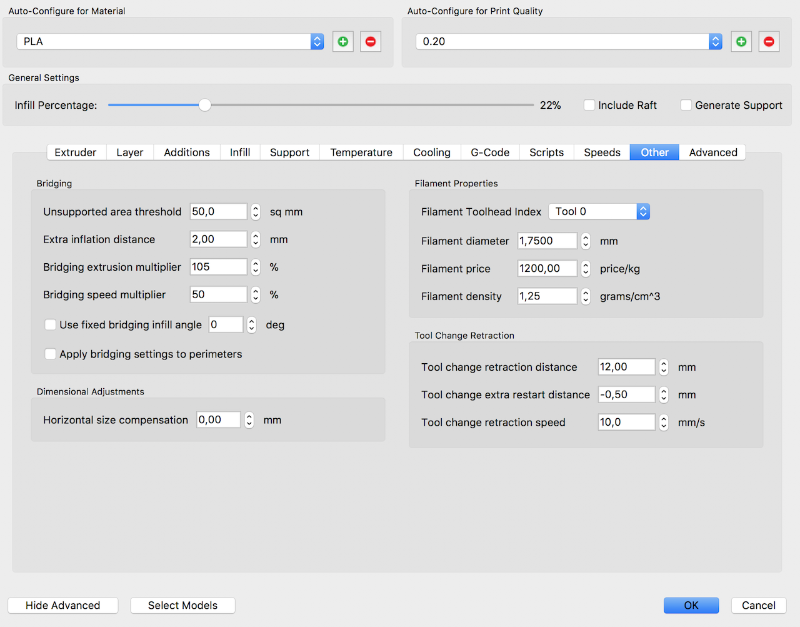
Task: Click stepper for Tool change retraction distance
Action: [664, 368]
